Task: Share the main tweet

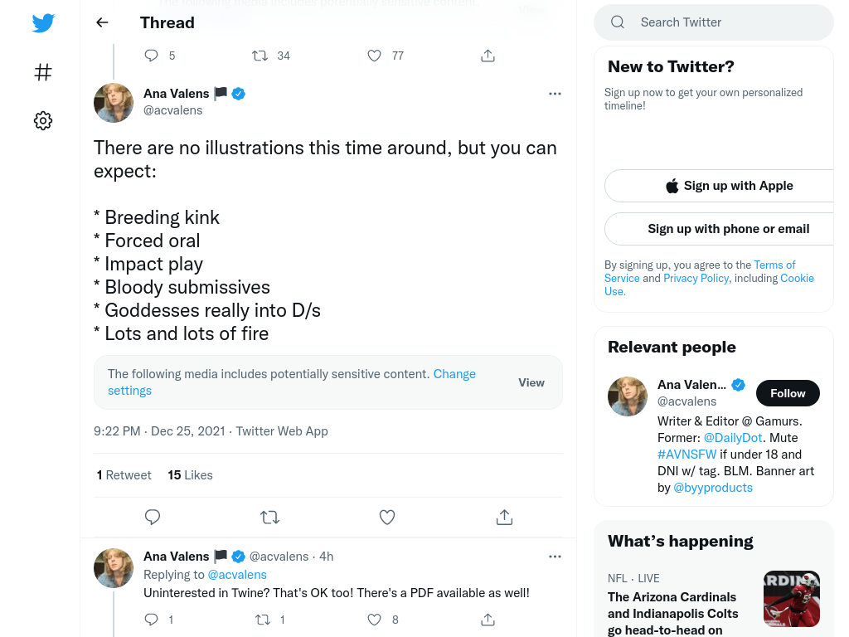Action: click(x=504, y=518)
